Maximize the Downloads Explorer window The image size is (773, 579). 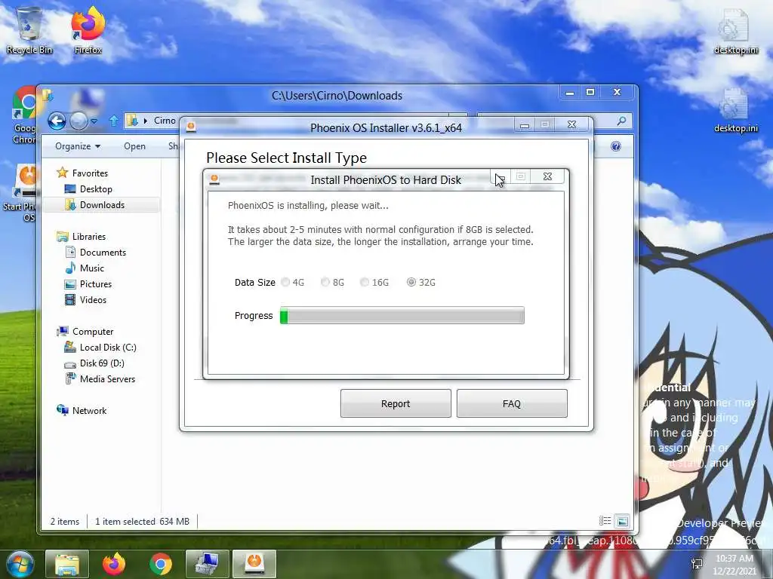(x=590, y=92)
